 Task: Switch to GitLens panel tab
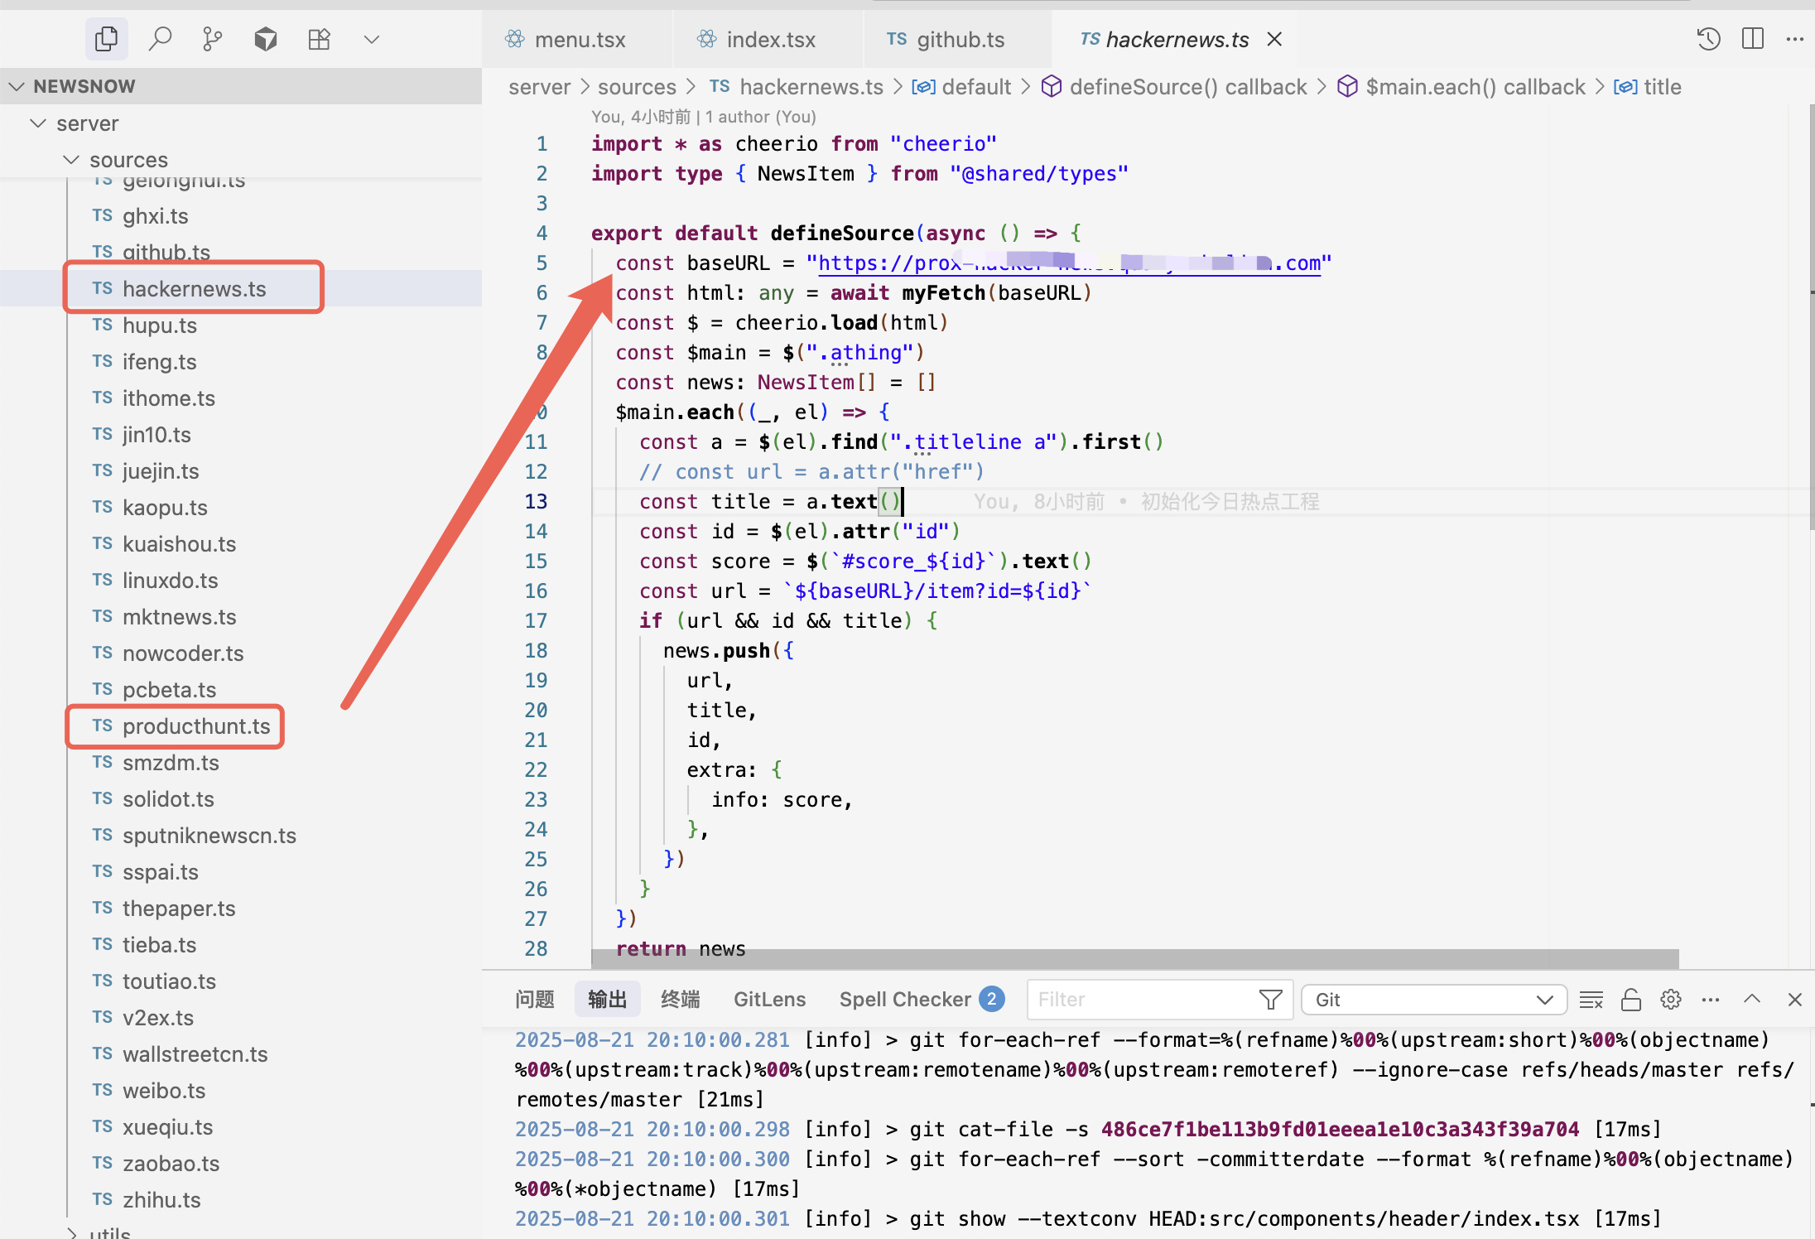(769, 1000)
